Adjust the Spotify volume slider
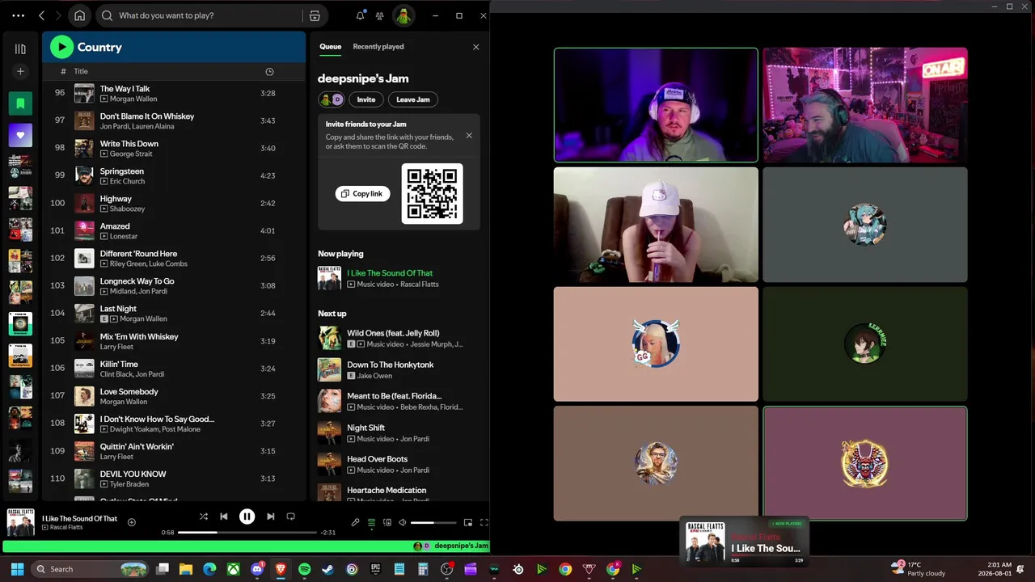The image size is (1035, 582). click(433, 523)
